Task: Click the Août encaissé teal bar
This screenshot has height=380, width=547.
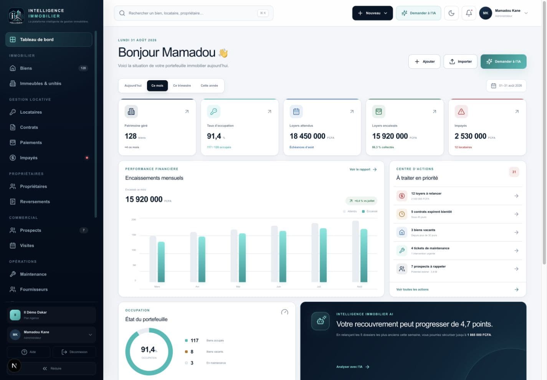Action: click(x=364, y=256)
